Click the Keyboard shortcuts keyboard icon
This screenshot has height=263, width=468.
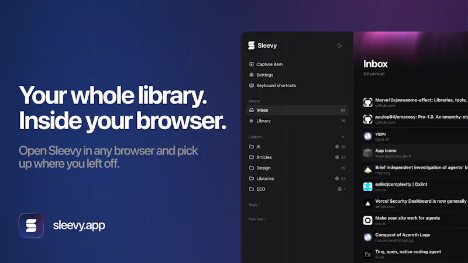click(x=252, y=85)
